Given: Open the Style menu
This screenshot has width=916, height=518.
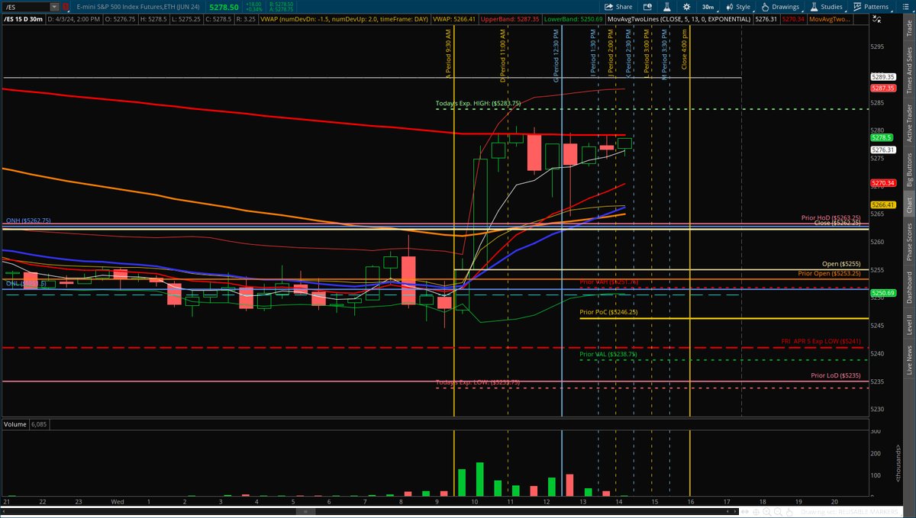Looking at the screenshot, I should click(x=737, y=6).
